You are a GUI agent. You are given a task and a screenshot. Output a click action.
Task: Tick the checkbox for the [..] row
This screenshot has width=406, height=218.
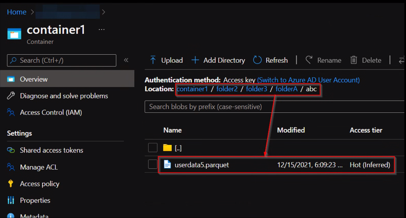point(153,148)
